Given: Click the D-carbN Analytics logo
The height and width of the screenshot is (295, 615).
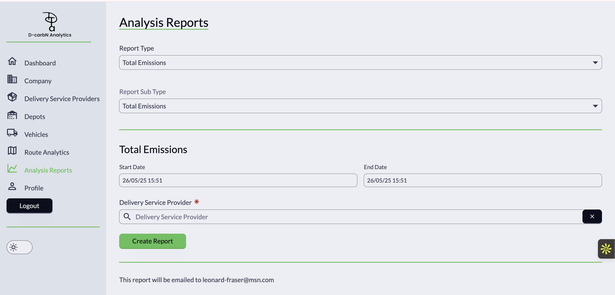Looking at the screenshot, I should point(50,25).
